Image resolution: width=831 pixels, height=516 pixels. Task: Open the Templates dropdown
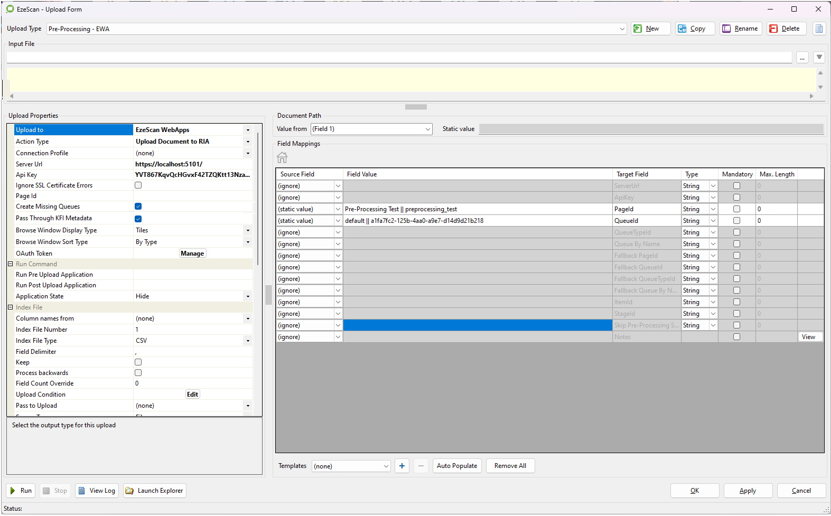[386, 466]
